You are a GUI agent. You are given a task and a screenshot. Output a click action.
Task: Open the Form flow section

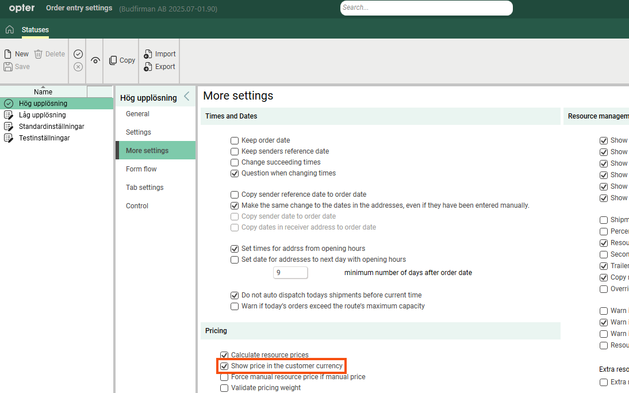[141, 169]
